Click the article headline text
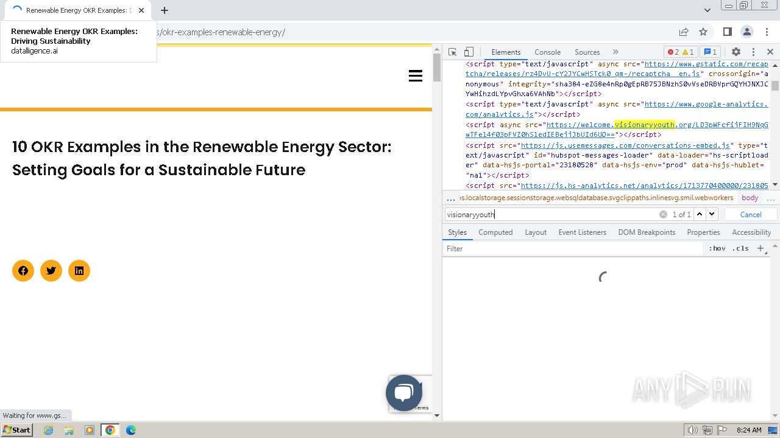Screen dimensions: 780x438 pos(202,158)
